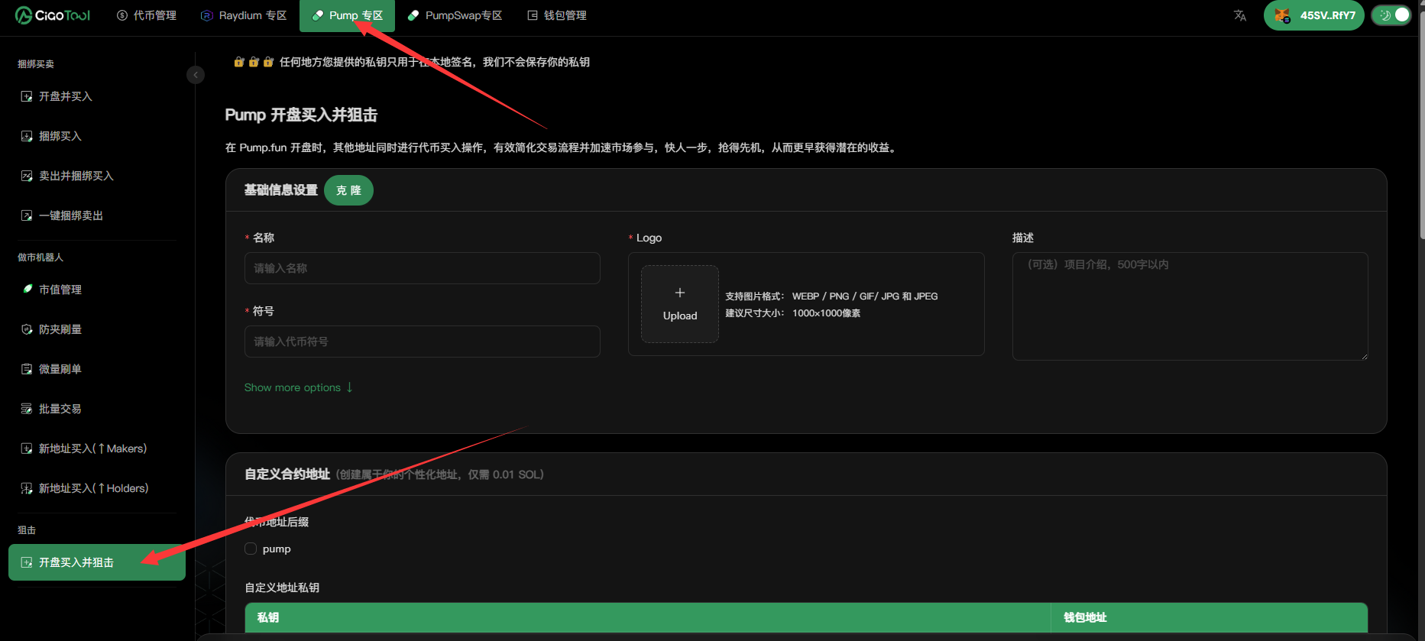
Task: Select the 卖出并捆绑买入 sidebar item
Action: [97, 176]
